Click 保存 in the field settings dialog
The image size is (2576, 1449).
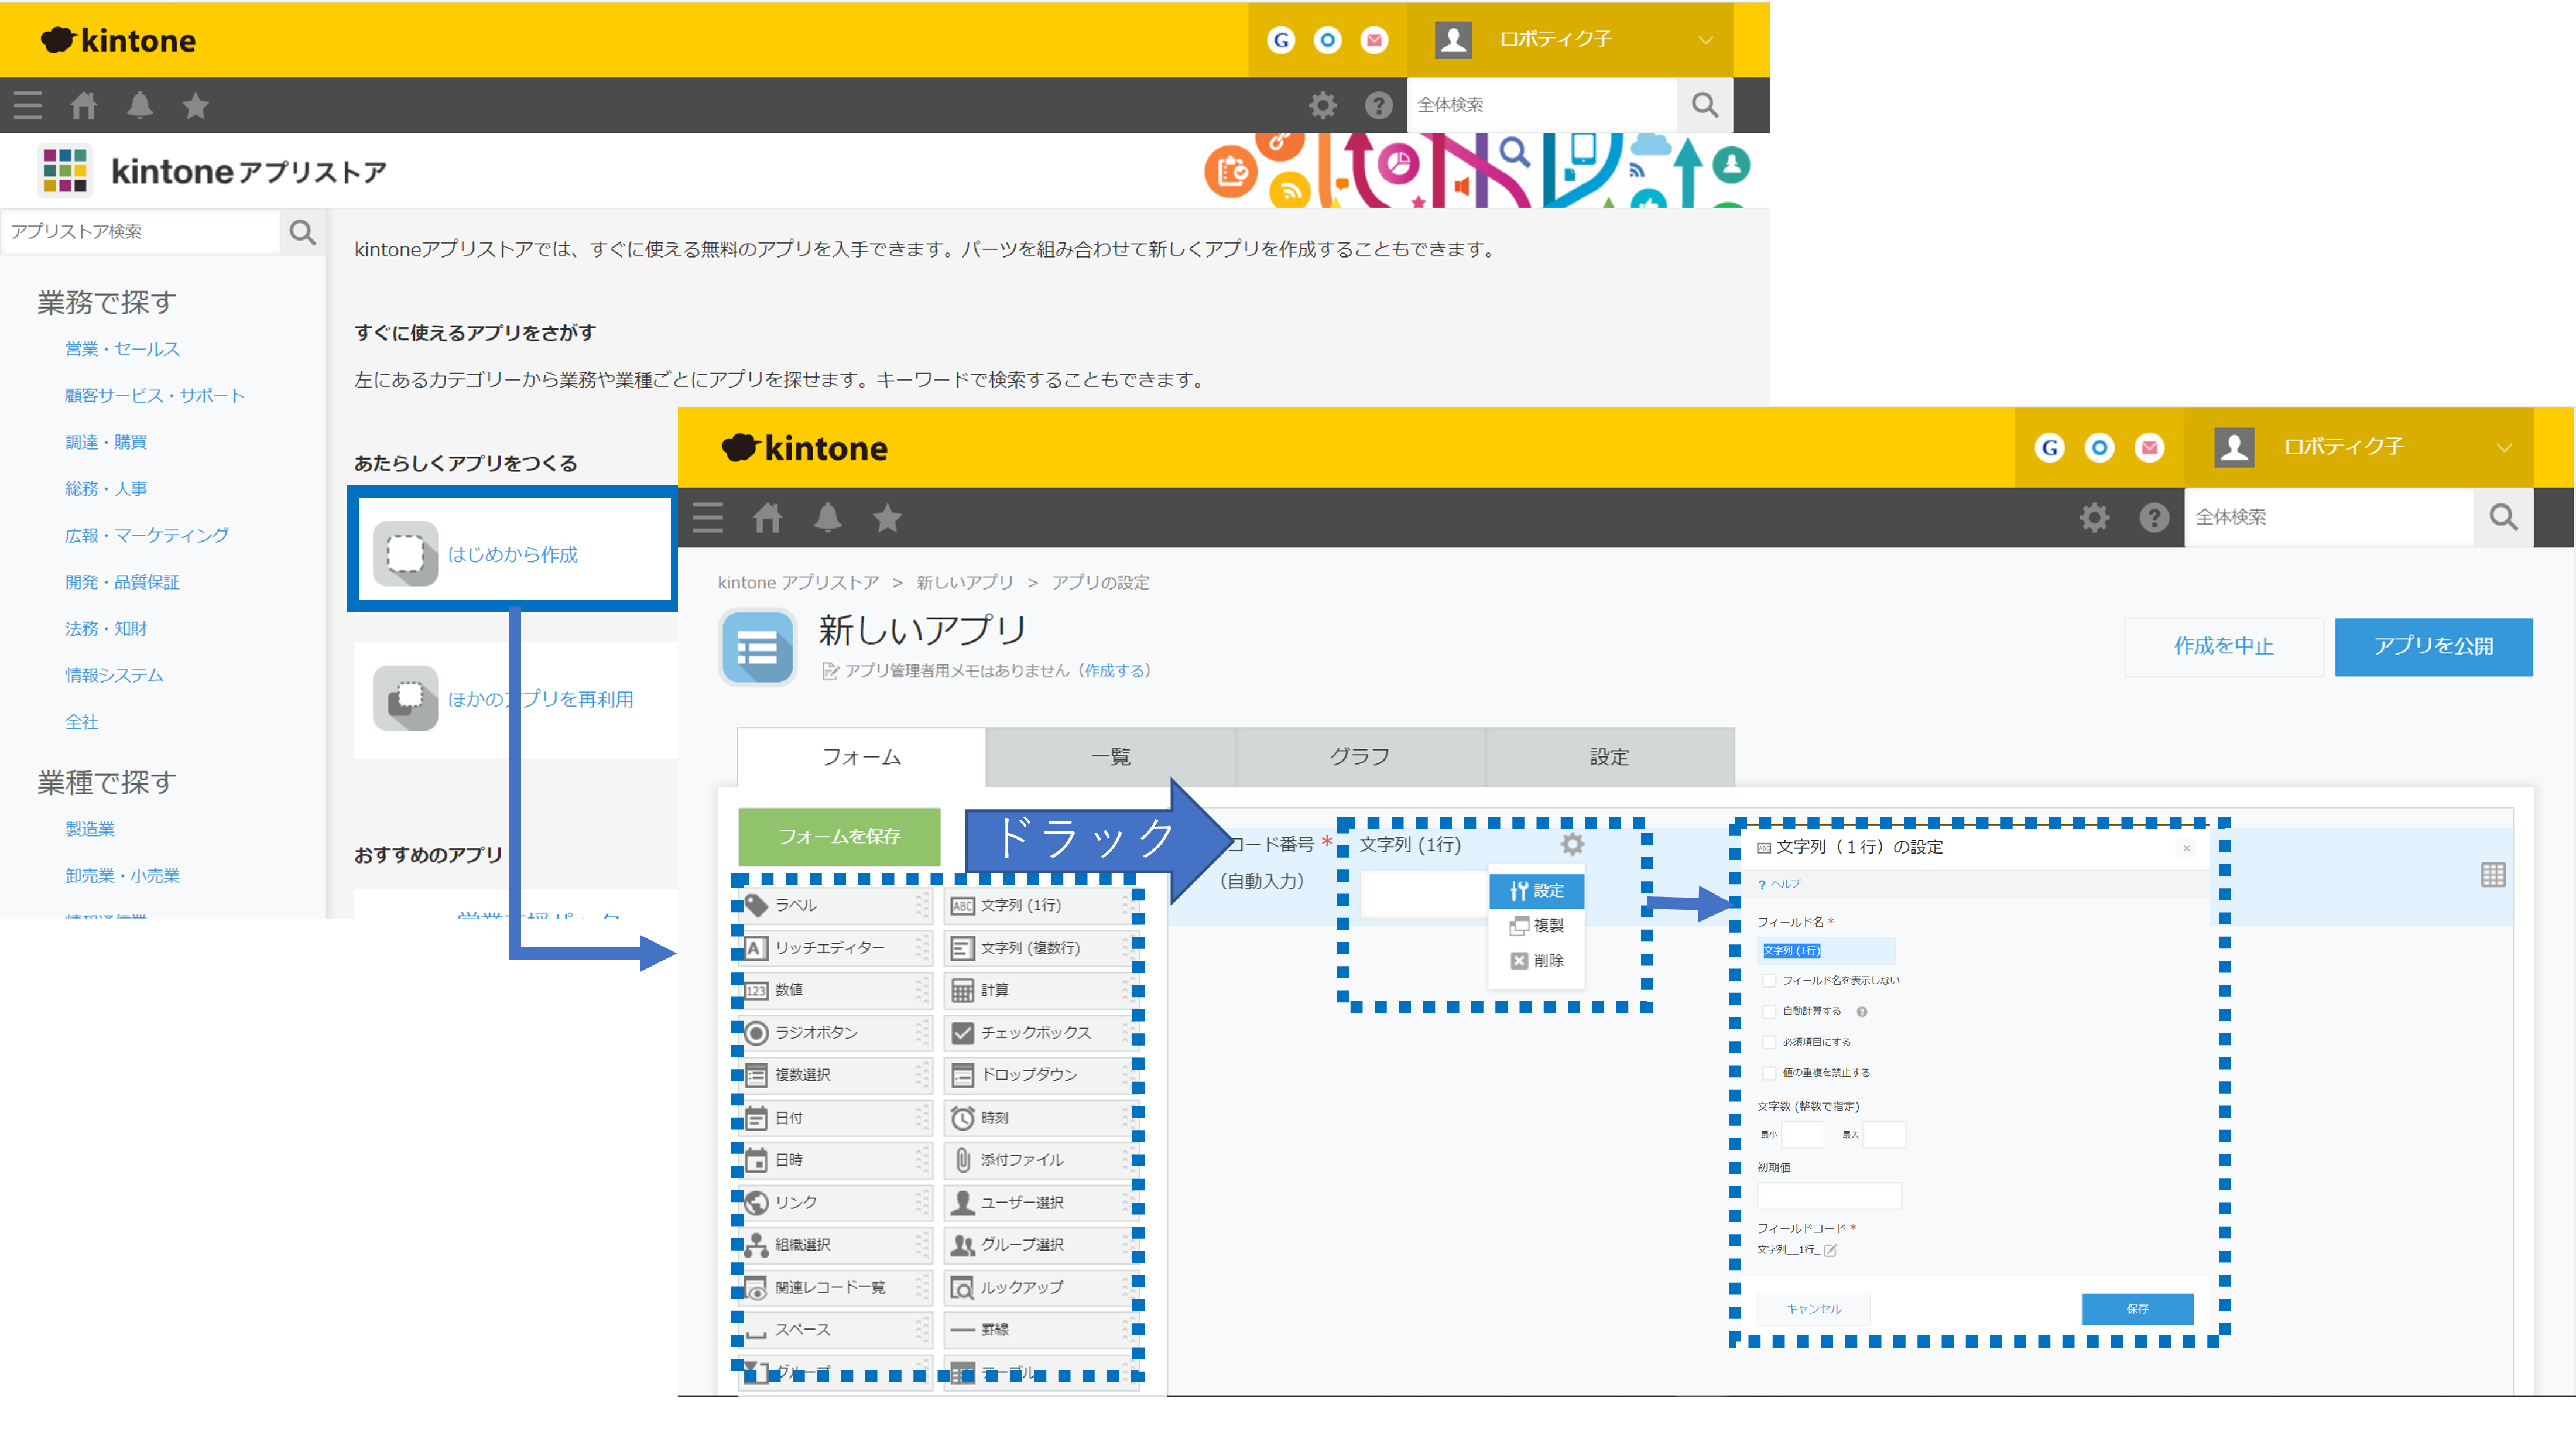[x=2137, y=1309]
